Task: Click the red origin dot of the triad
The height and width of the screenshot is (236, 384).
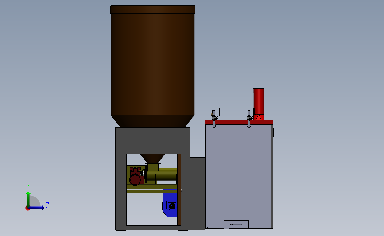Action: pos(27,209)
